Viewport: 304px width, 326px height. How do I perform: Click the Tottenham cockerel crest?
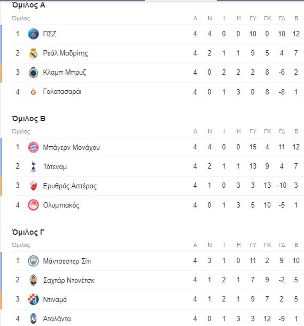(33, 167)
